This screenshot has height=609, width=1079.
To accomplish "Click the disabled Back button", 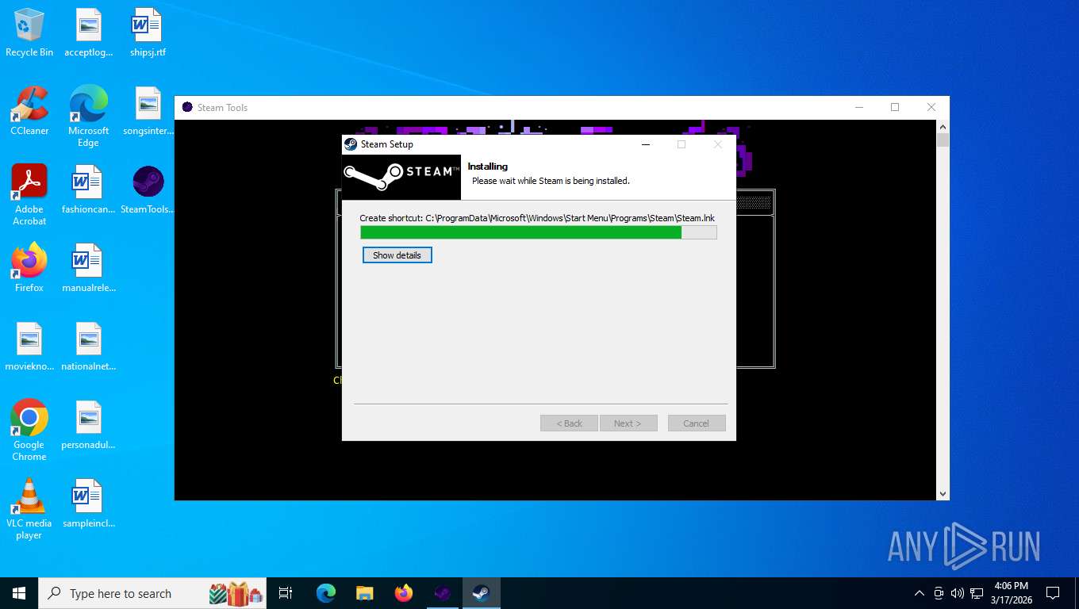I will tap(569, 423).
